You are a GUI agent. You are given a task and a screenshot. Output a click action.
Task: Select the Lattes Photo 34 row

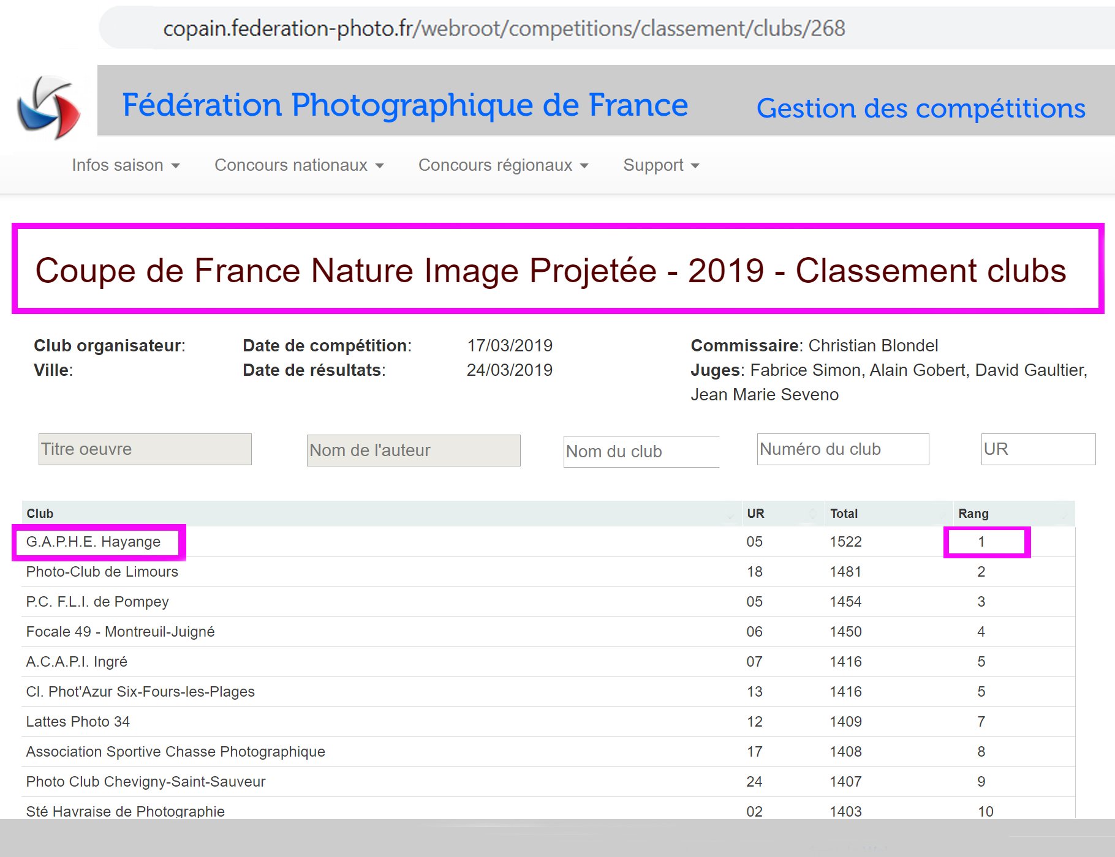click(x=78, y=722)
